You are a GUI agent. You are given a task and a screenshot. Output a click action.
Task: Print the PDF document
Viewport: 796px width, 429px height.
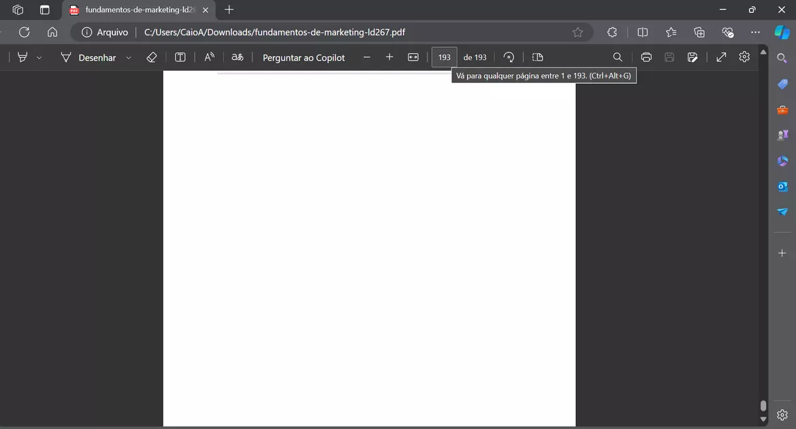tap(646, 57)
